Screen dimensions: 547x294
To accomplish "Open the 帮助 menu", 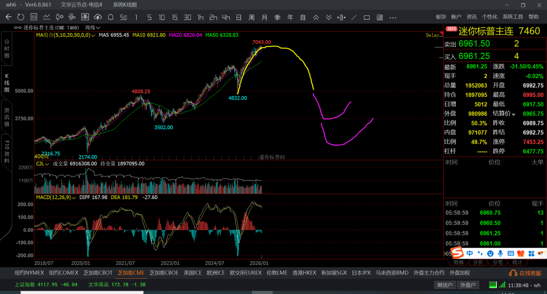I will pyautogui.click(x=533, y=17).
